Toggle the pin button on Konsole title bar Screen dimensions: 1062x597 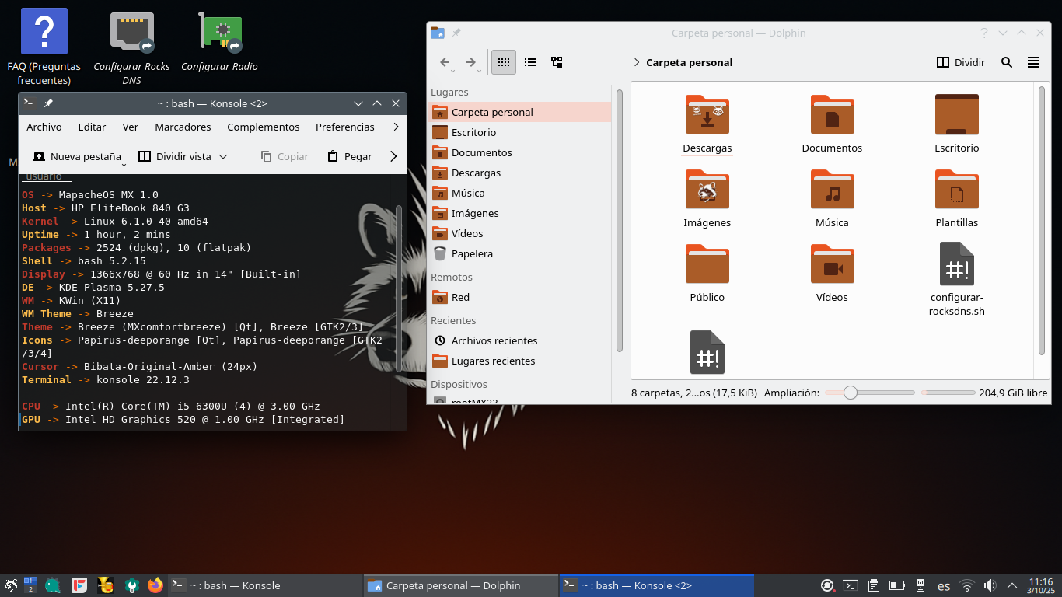click(x=48, y=103)
